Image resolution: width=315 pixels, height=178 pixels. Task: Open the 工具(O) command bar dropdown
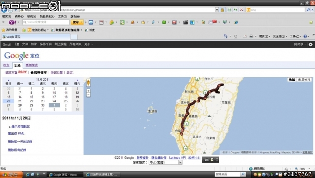coord(295,36)
